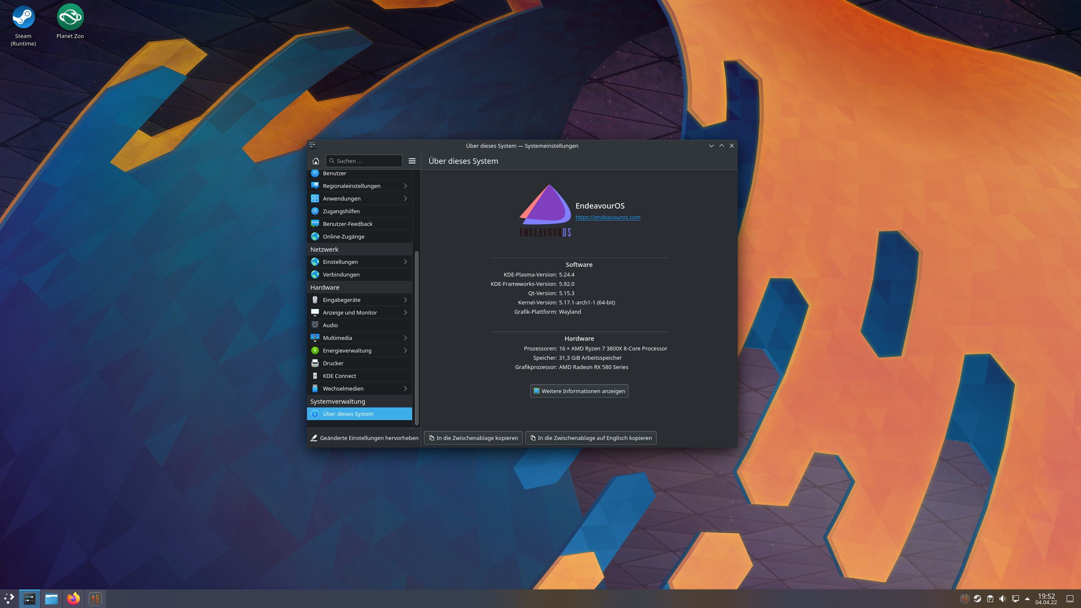The width and height of the screenshot is (1081, 608).
Task: Toggle Geänderte Einstellungen hervorheben
Action: pyautogui.click(x=365, y=438)
